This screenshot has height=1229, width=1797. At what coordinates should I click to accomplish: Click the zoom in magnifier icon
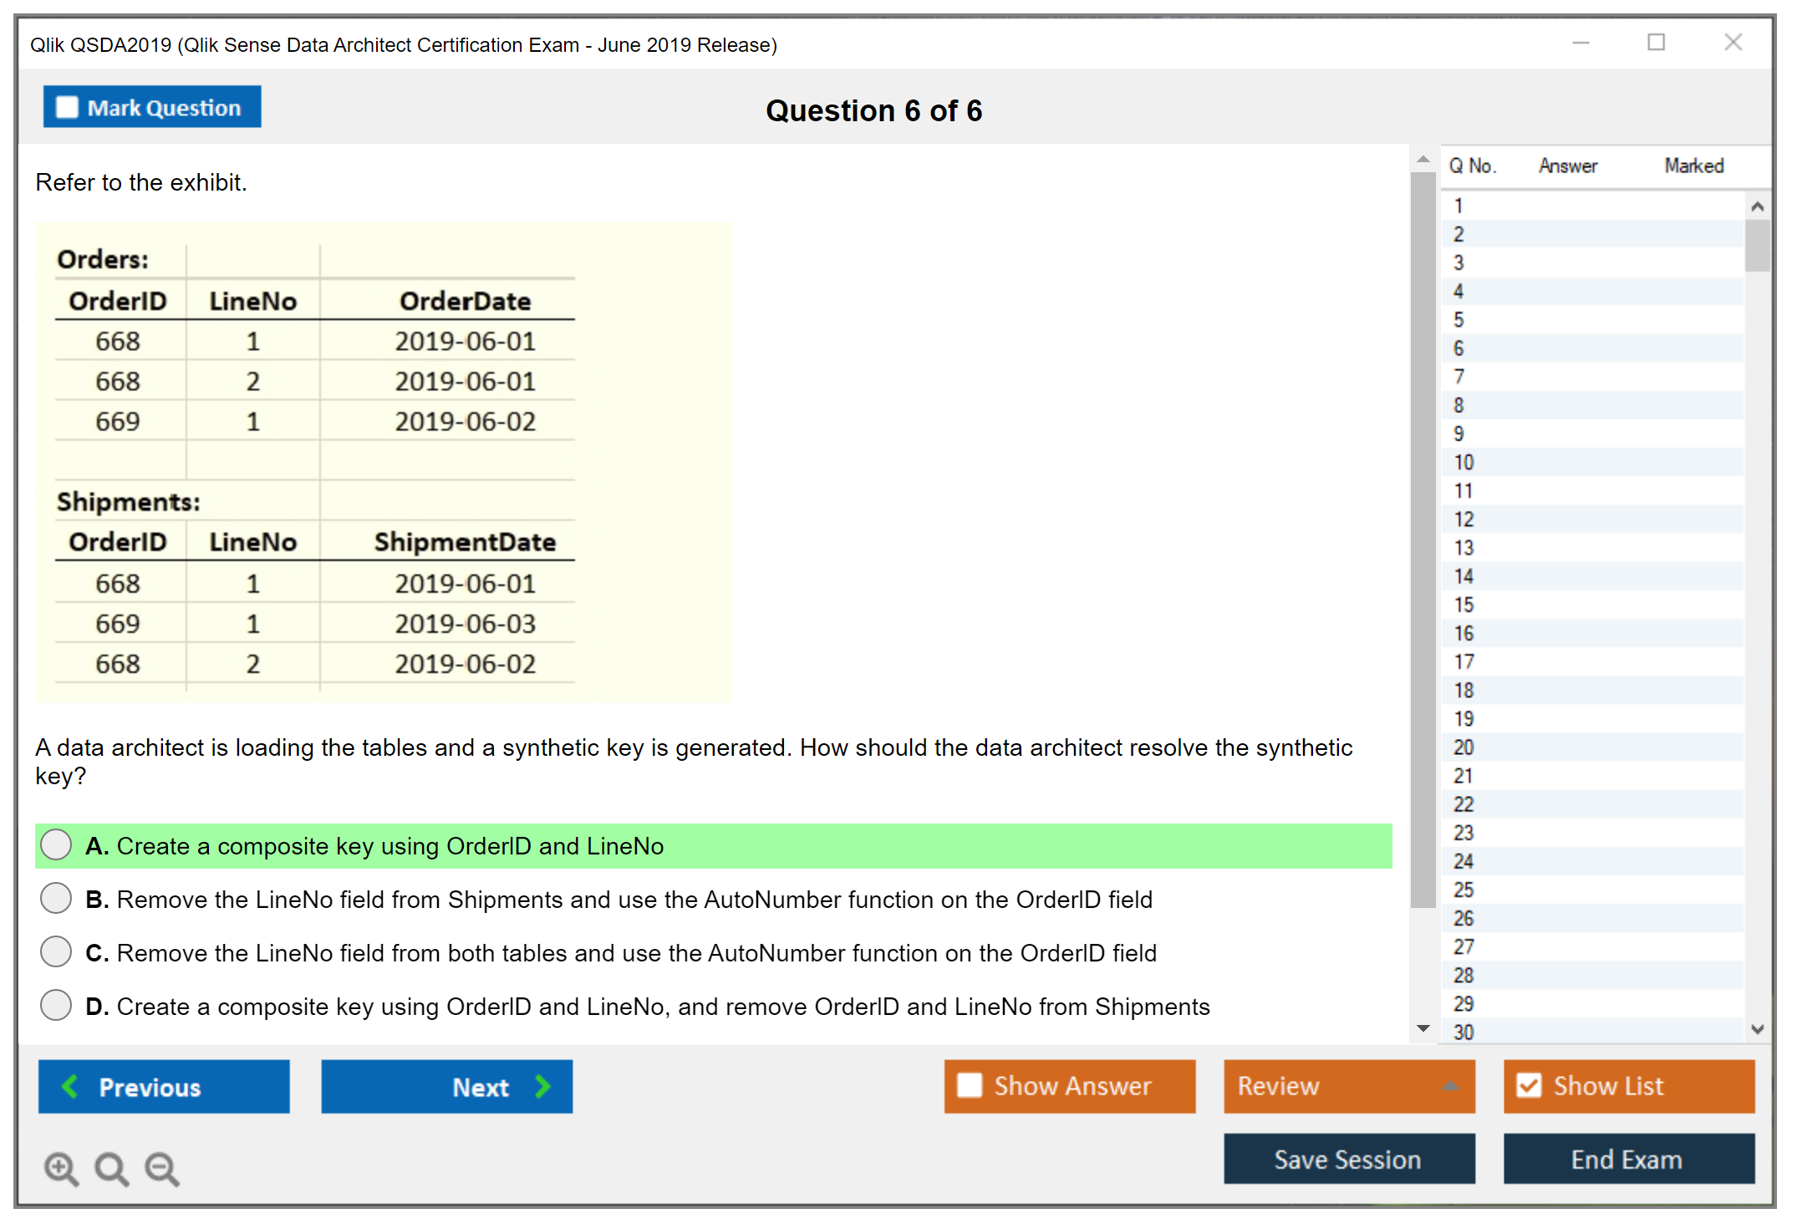61,1168
